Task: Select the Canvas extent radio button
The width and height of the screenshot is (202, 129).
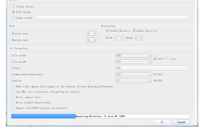Action: pos(14,6)
